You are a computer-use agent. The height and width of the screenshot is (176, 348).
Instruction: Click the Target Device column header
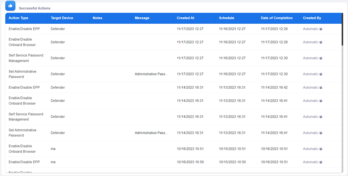61,18
